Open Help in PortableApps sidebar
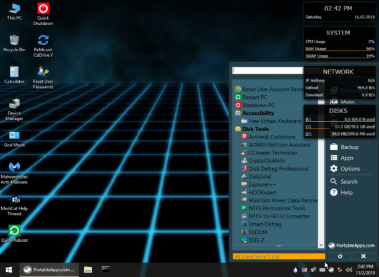 click(x=342, y=192)
